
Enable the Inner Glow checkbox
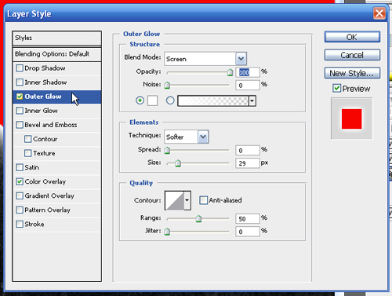(20, 111)
